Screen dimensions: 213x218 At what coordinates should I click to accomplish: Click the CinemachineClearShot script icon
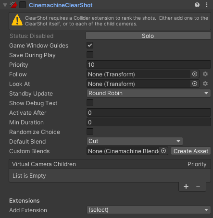click(13, 5)
